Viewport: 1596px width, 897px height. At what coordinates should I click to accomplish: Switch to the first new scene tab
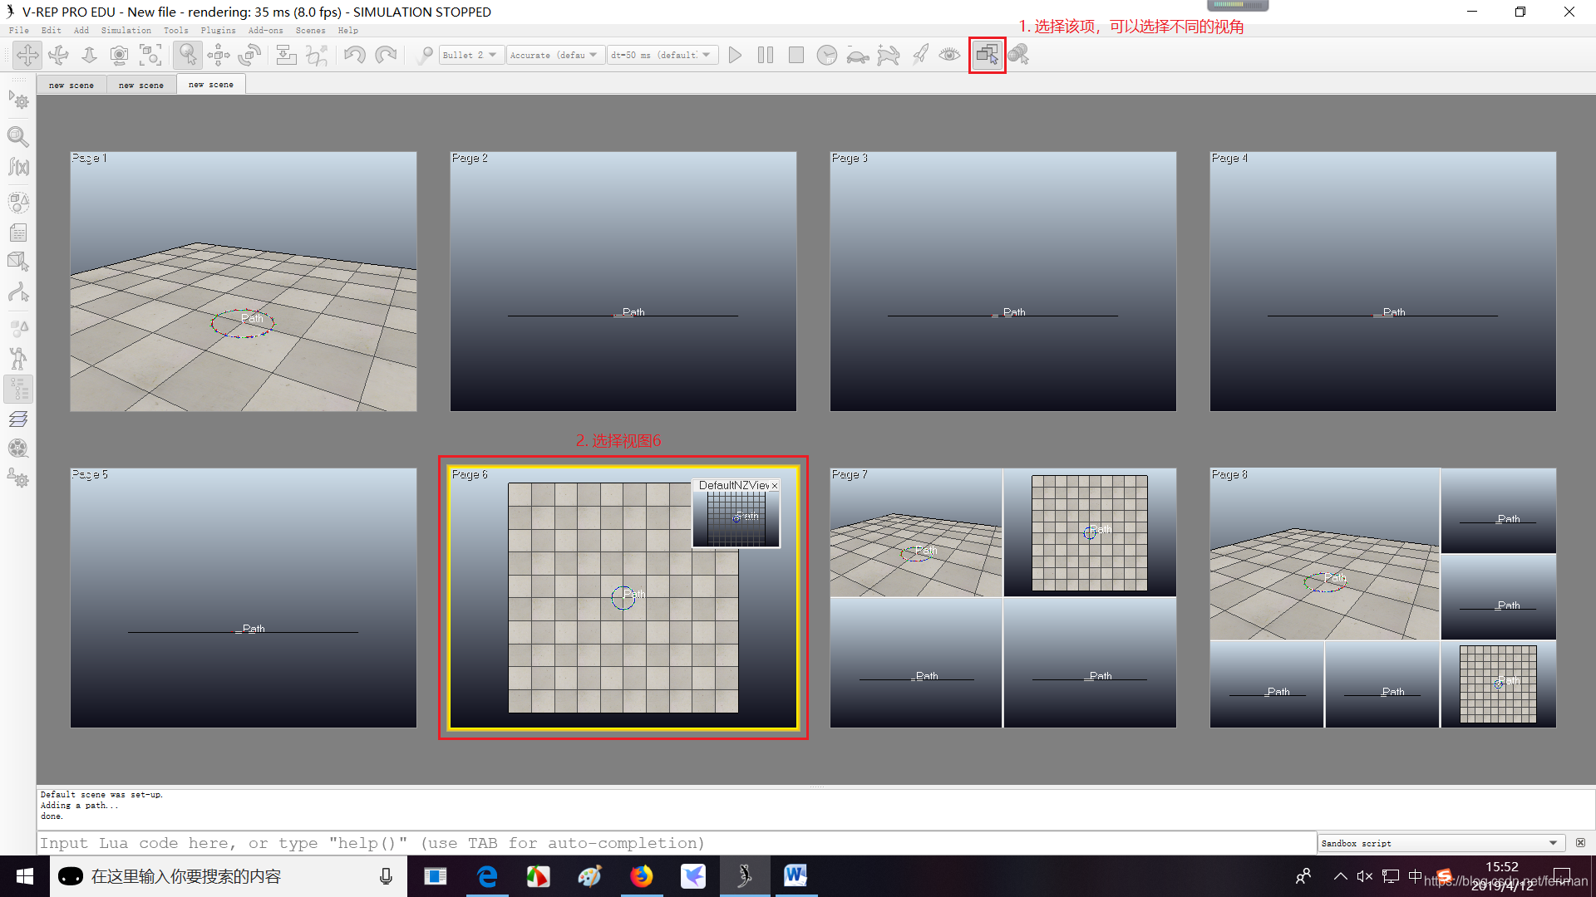(x=71, y=85)
